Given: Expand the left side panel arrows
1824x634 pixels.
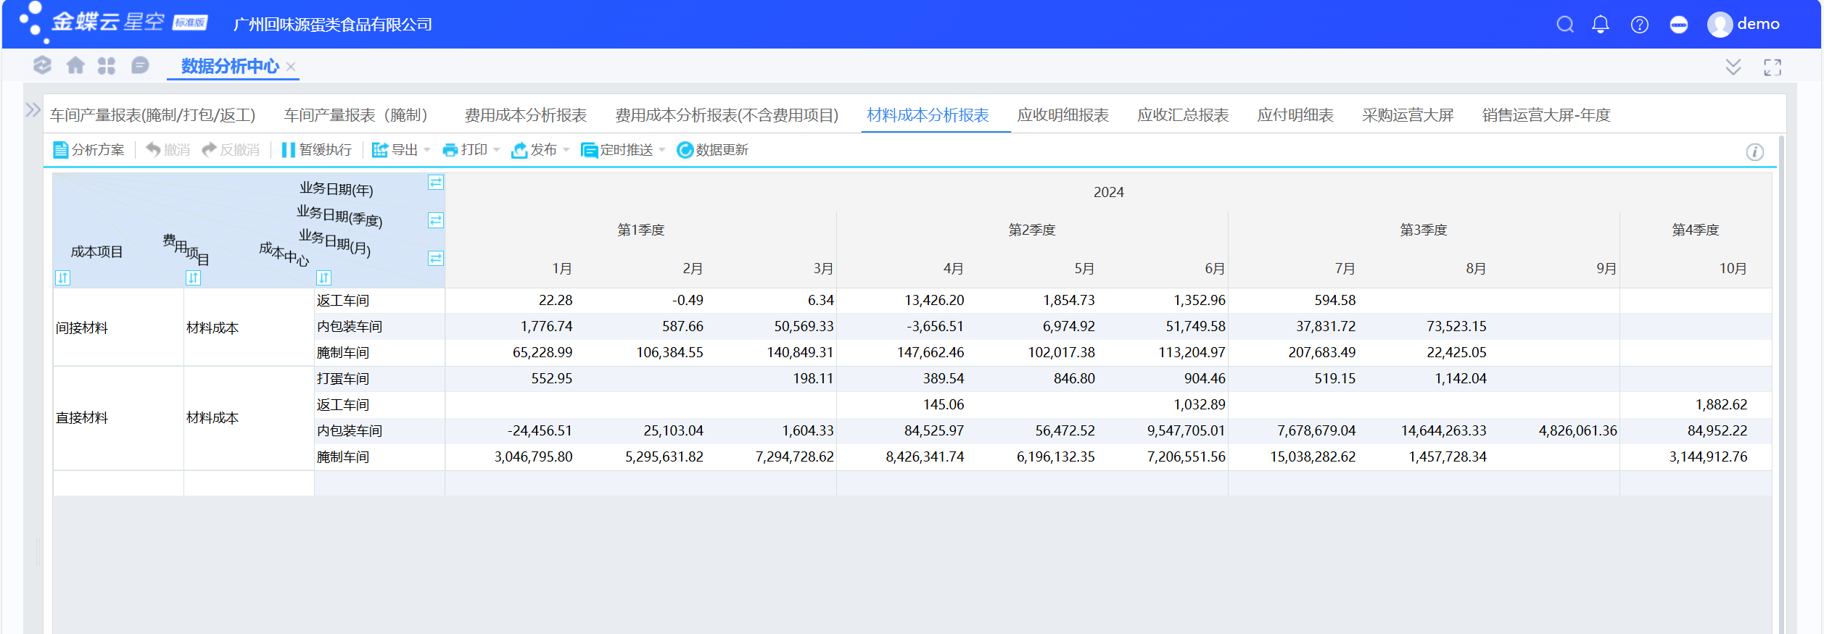Looking at the screenshot, I should (x=33, y=110).
